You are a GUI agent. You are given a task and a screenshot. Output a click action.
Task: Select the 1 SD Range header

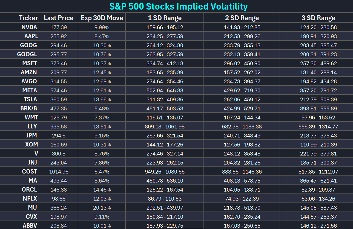[165, 18]
